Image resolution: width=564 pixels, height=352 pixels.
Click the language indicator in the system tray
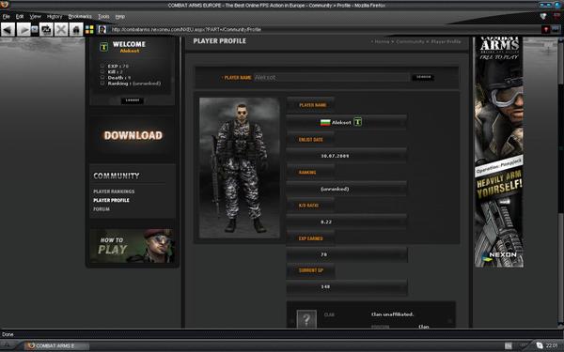coord(508,345)
